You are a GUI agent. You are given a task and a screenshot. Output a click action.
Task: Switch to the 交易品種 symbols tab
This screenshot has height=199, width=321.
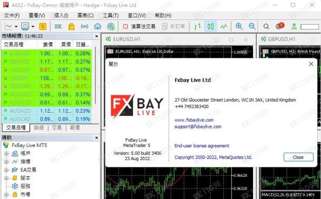(16, 128)
